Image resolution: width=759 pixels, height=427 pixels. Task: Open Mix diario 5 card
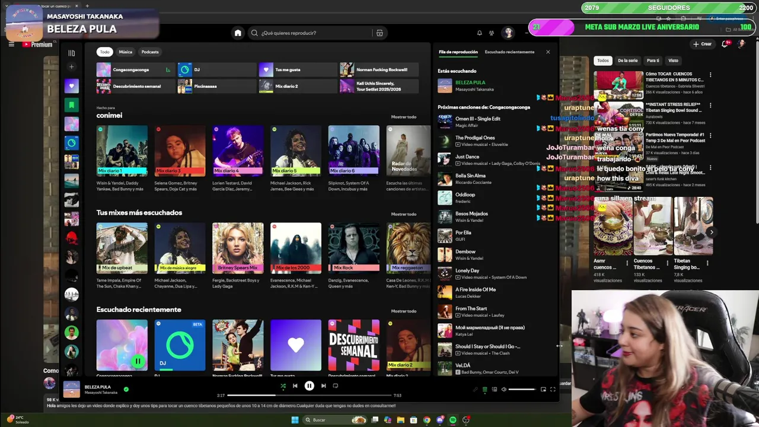coord(296,158)
